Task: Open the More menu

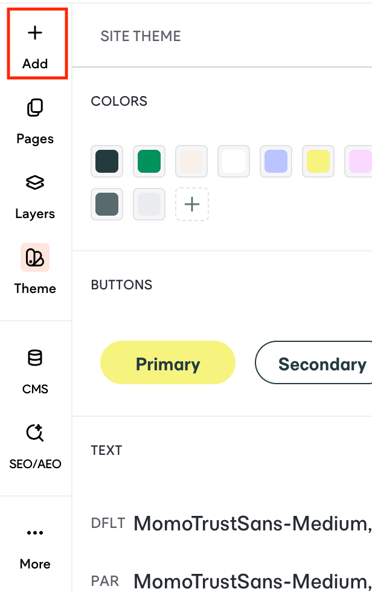Action: 35,545
